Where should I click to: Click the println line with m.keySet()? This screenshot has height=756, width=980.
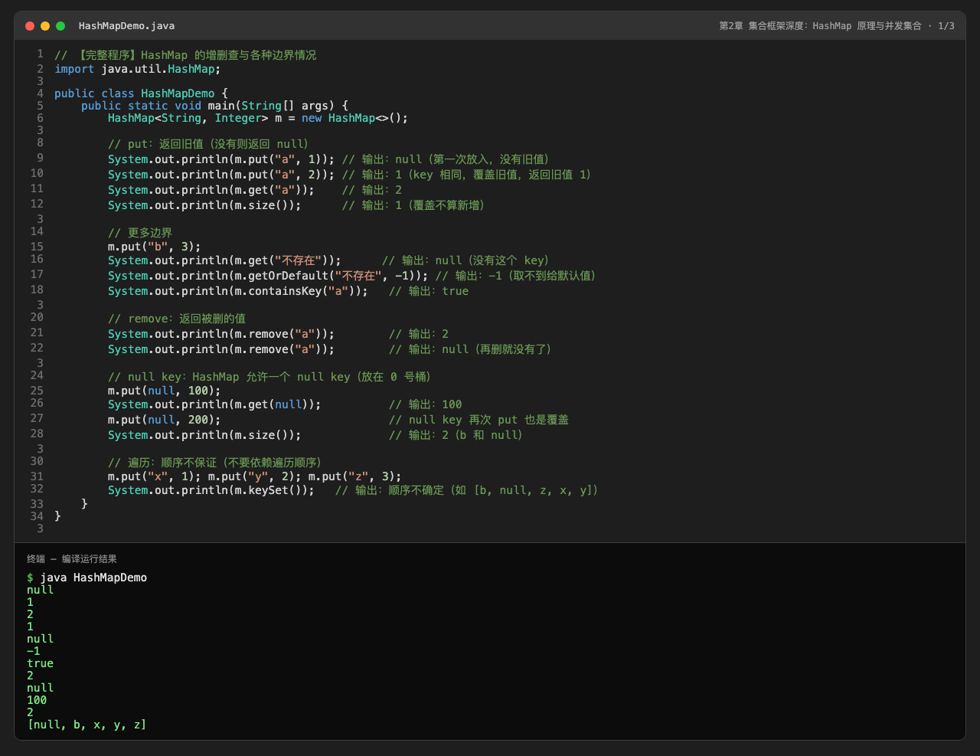[x=353, y=490]
